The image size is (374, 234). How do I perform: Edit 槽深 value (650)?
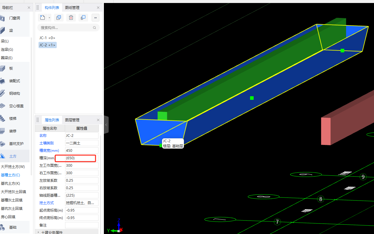[82, 158]
